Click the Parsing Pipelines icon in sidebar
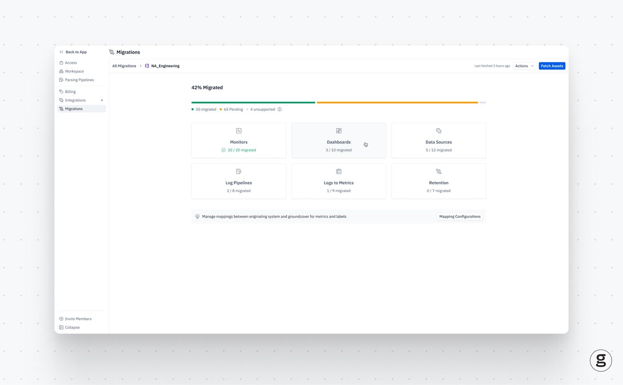The image size is (623, 385). click(x=61, y=80)
